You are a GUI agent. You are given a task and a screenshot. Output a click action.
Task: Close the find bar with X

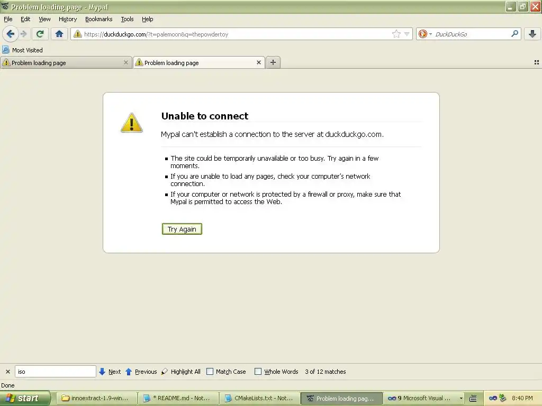coord(8,372)
